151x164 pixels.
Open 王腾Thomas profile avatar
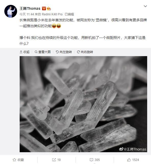pos(11,11)
